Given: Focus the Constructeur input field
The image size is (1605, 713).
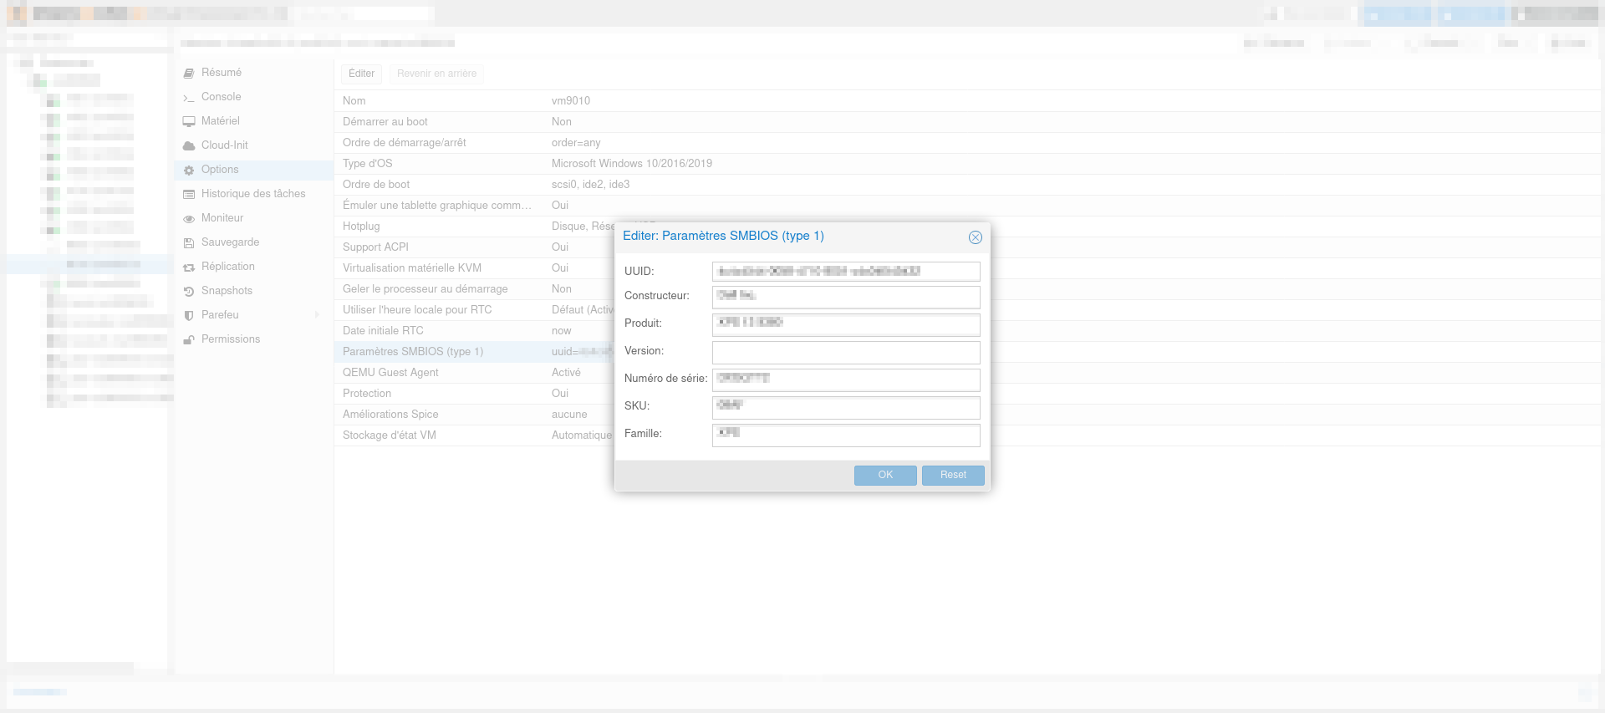Looking at the screenshot, I should pyautogui.click(x=846, y=297).
